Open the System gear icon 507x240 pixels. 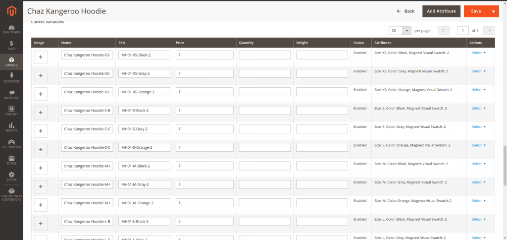[x=11, y=175]
